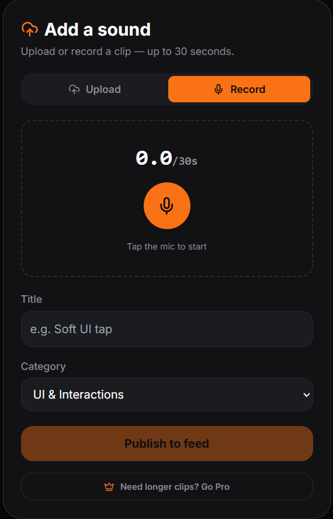Click the cloud upload icon beside Add a sound

(x=30, y=29)
